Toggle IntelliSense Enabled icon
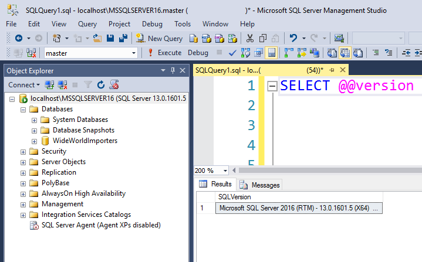Screen dimensions: 422x262 pyautogui.click(x=271, y=53)
